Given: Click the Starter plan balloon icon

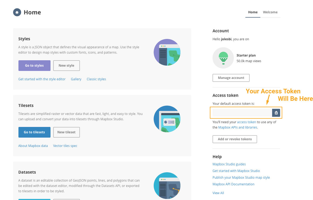Looking at the screenshot, I should click(x=223, y=58).
